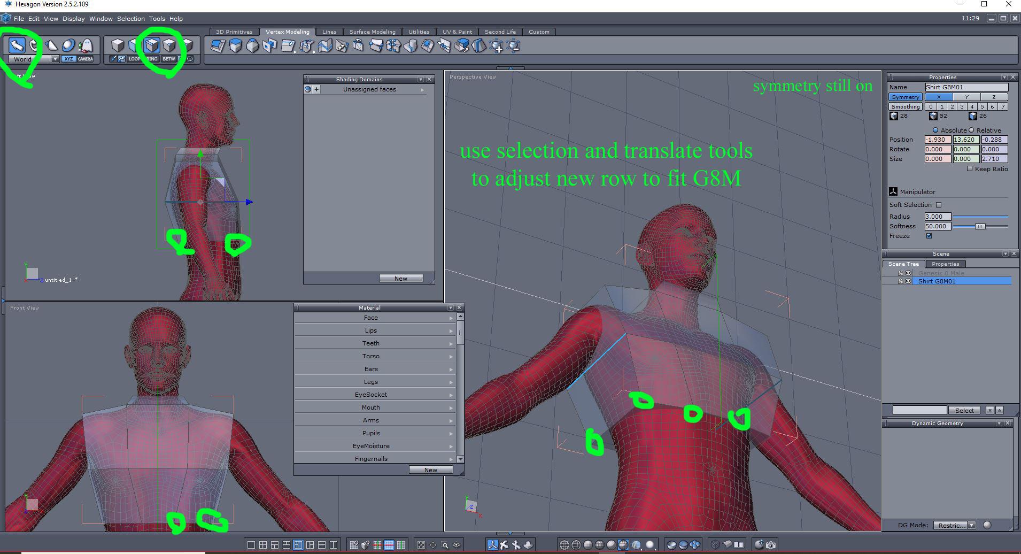Toggle lock on Shirt G8M01

[x=901, y=281]
